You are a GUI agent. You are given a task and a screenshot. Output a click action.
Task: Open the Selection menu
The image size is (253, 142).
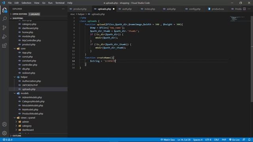(x=26, y=3)
